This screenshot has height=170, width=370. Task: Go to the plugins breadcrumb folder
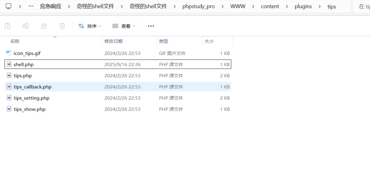click(303, 6)
